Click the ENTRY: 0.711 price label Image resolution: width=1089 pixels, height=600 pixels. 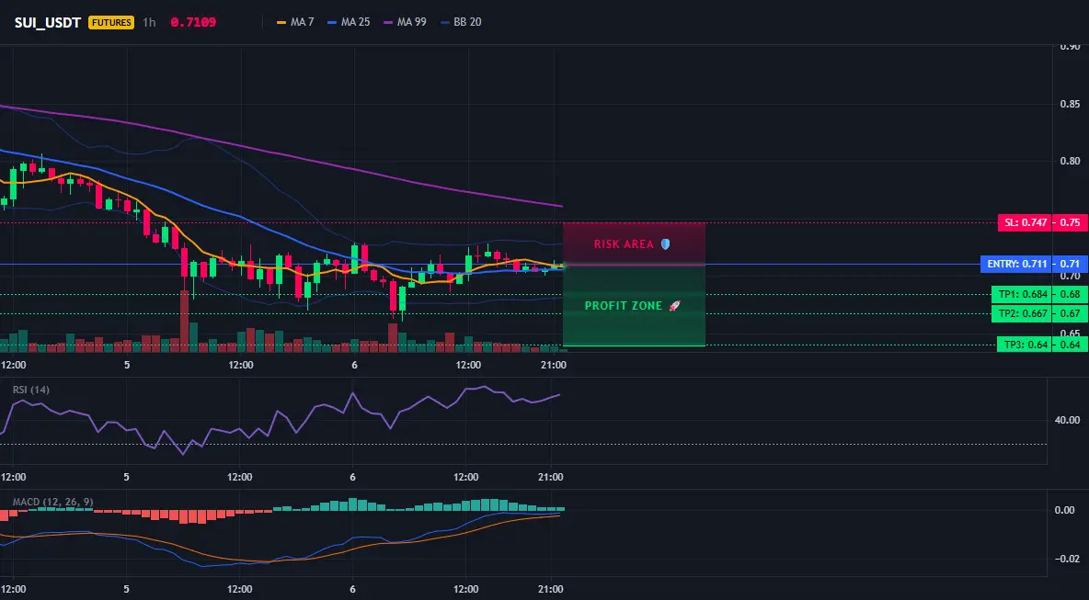(1014, 265)
